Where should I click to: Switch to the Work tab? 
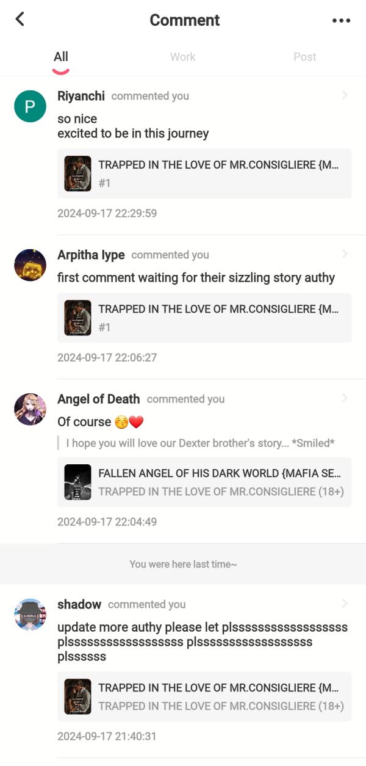[x=182, y=57]
